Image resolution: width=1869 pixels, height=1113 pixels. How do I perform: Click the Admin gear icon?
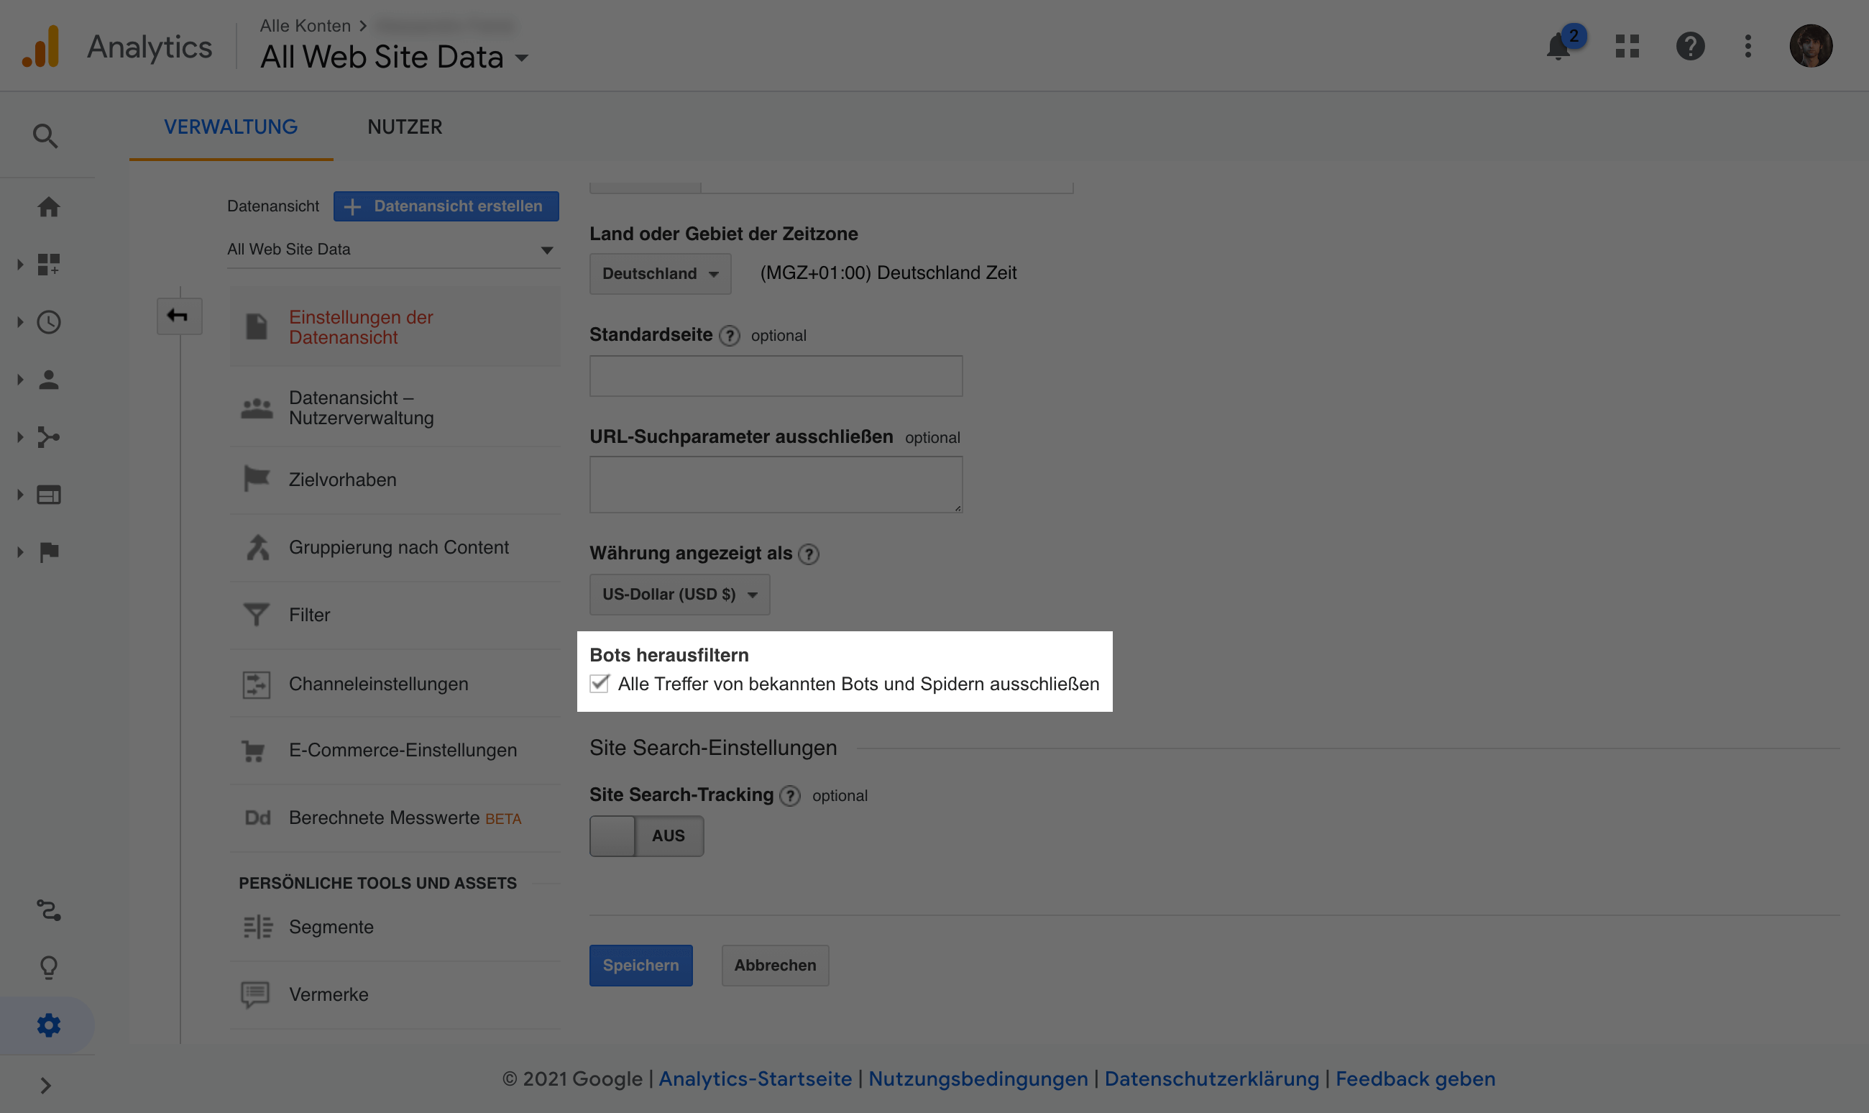pyautogui.click(x=49, y=1025)
